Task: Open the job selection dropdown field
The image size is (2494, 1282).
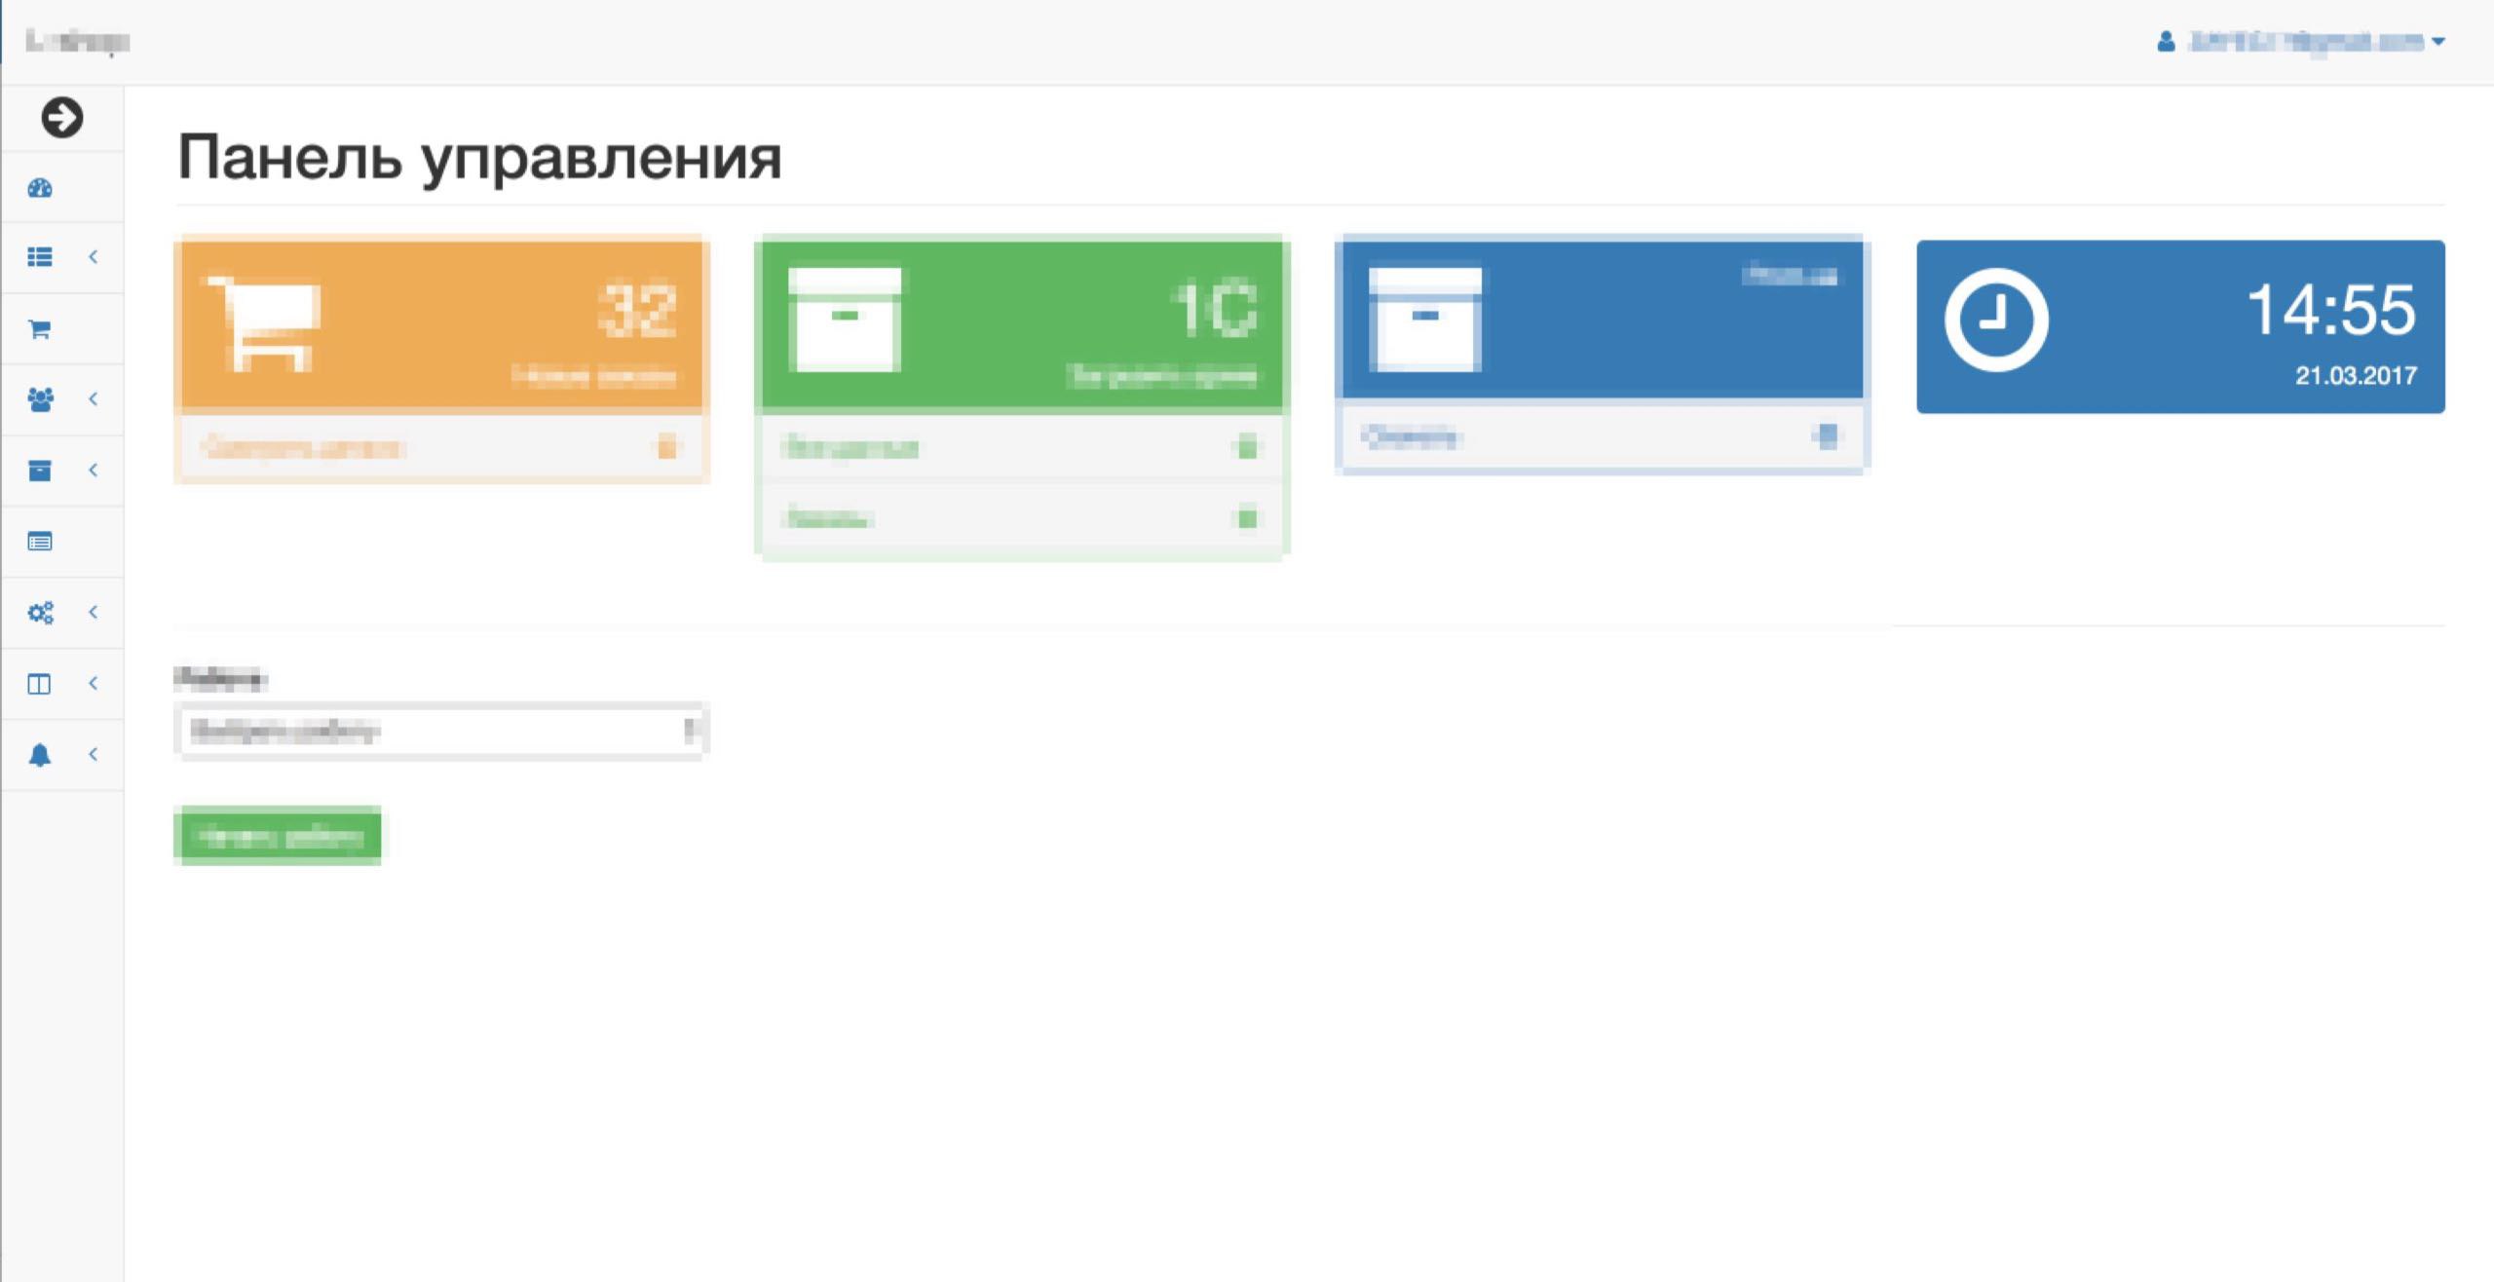Action: pyautogui.click(x=441, y=731)
